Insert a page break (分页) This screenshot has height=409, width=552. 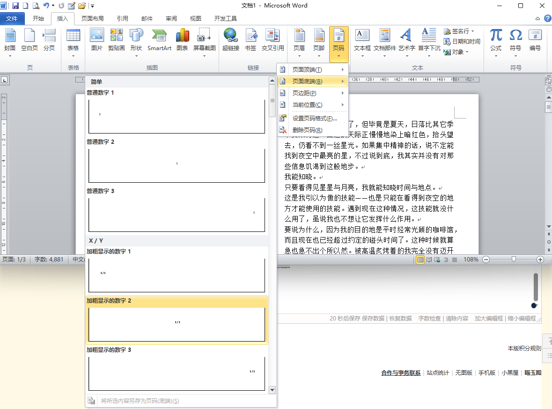coord(49,40)
